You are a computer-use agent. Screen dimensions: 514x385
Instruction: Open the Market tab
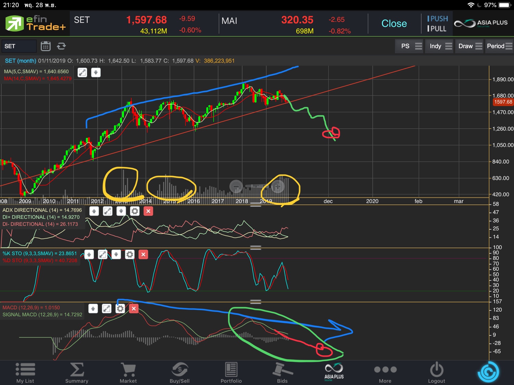[x=128, y=373]
